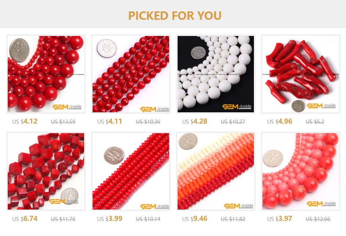Viewport: 346px width, 236px height.
Task: Click the crossed-out US $12.66 original price
Action: [318, 219]
